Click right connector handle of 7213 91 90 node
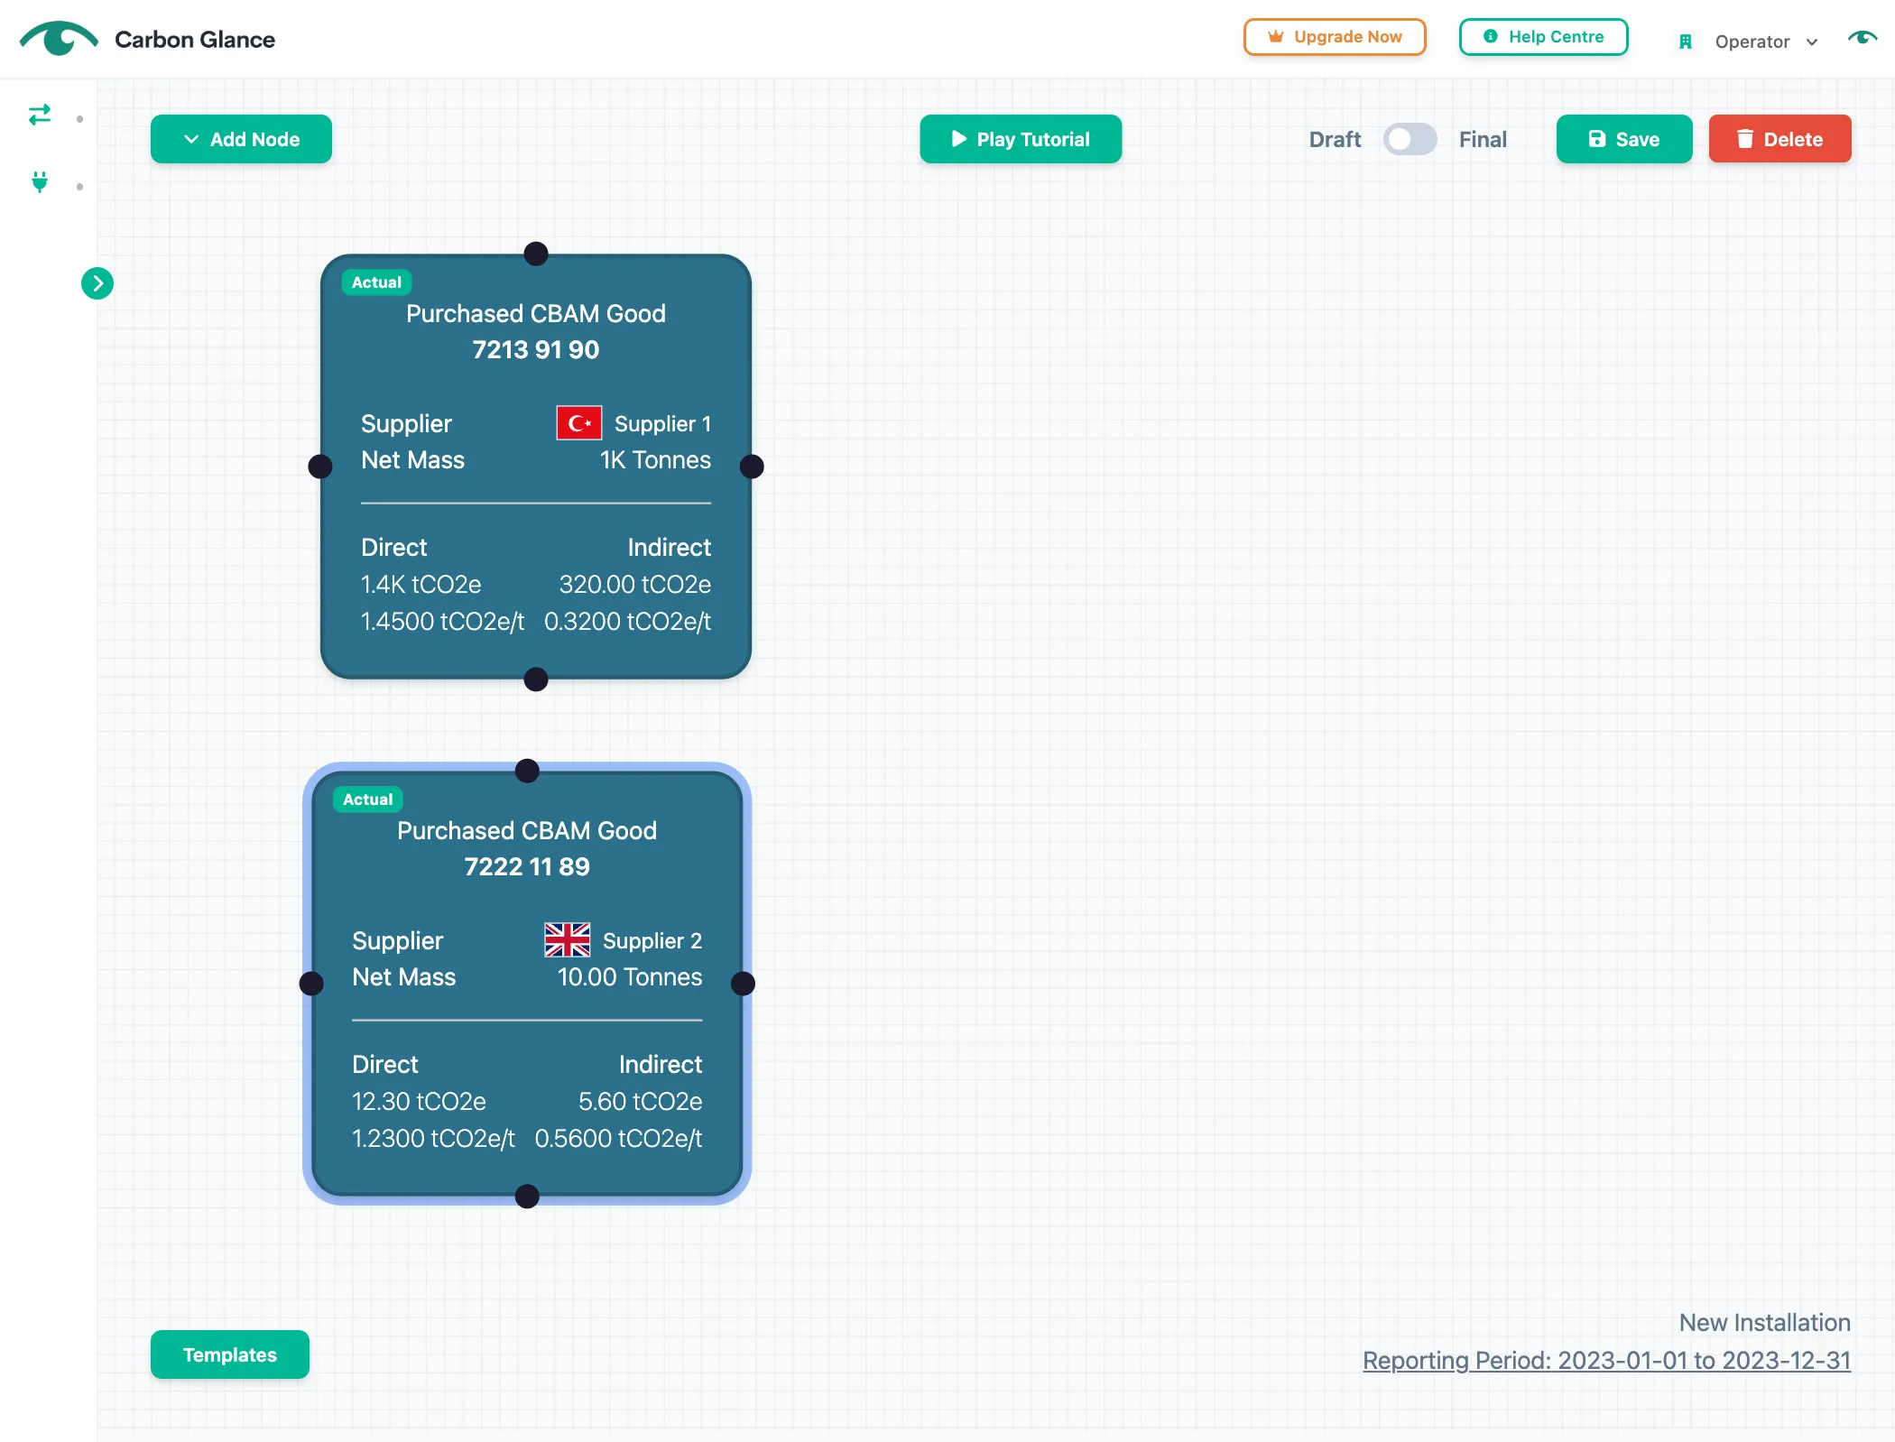The image size is (1895, 1442). pos(752,467)
